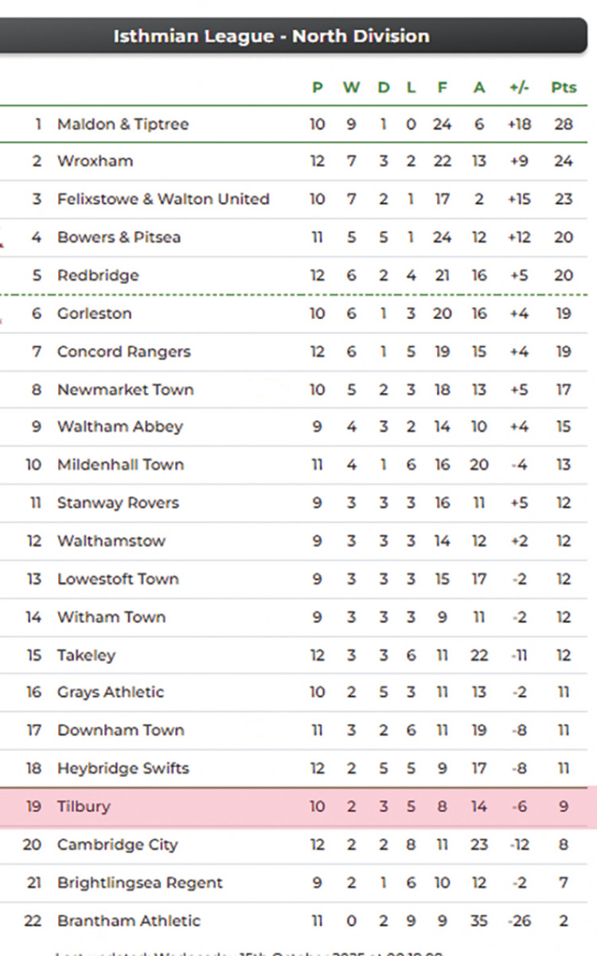
Task: Open the Mildenhall Town team link
Action: coord(120,464)
